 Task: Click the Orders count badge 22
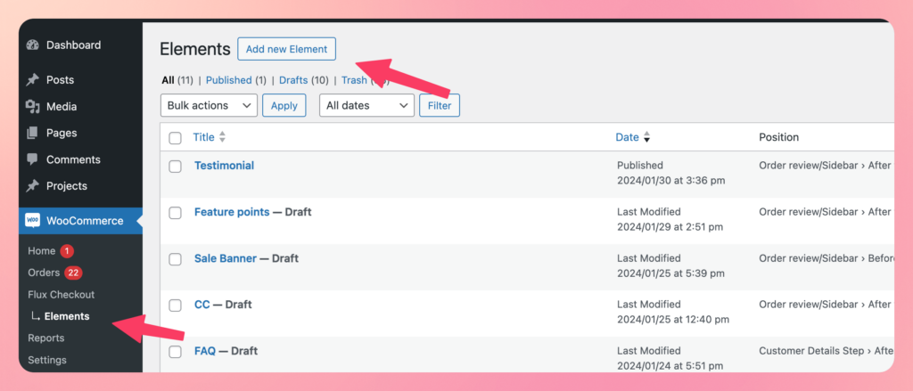pos(73,273)
